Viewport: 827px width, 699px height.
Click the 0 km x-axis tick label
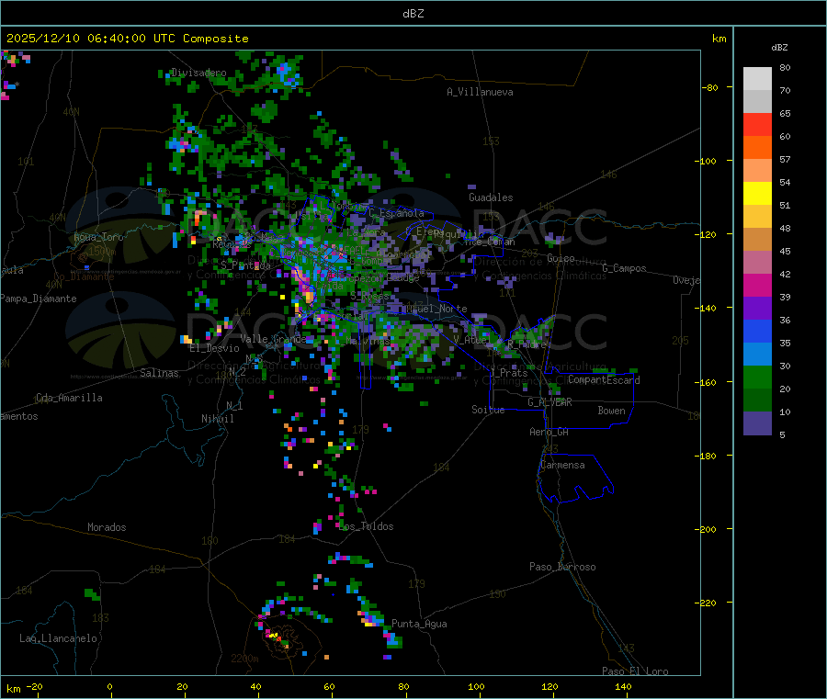pos(109,686)
